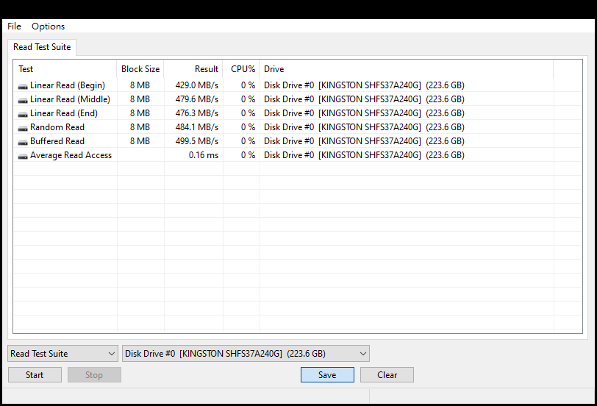Image resolution: width=597 pixels, height=406 pixels.
Task: Sort by the CPU% column header
Action: pos(241,69)
